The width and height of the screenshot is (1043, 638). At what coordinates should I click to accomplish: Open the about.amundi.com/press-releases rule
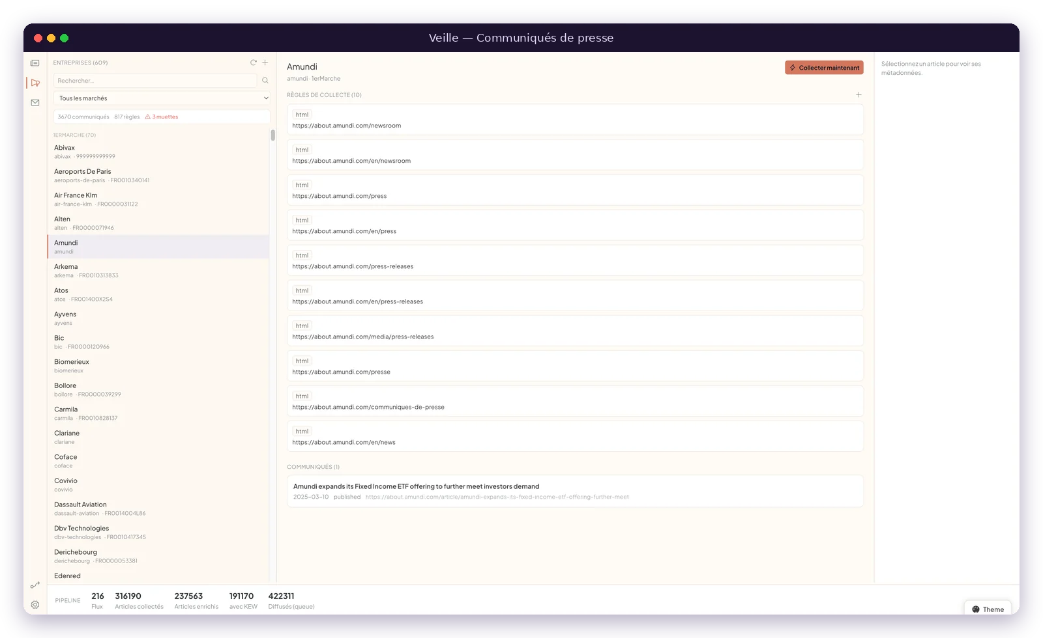pyautogui.click(x=575, y=260)
